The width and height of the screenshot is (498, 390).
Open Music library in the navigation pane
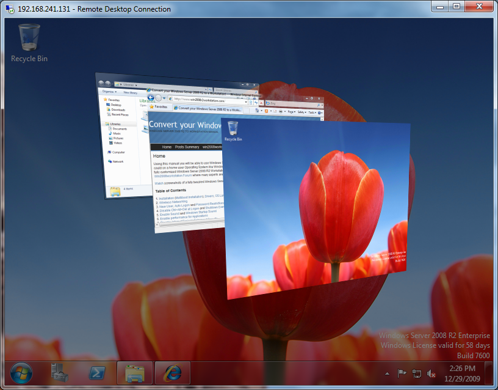[115, 134]
